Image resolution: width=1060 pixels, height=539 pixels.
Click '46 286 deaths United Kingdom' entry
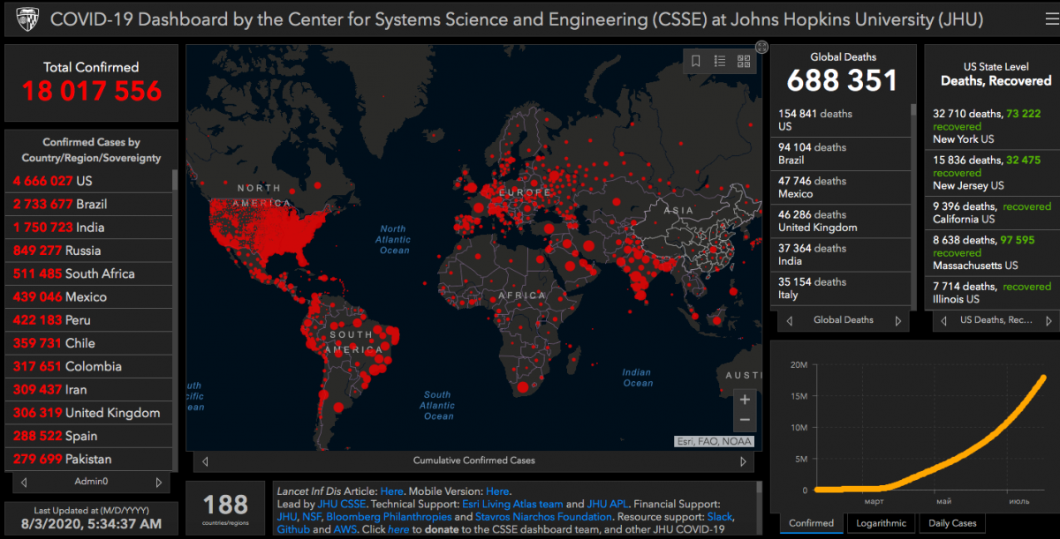pyautogui.click(x=842, y=221)
